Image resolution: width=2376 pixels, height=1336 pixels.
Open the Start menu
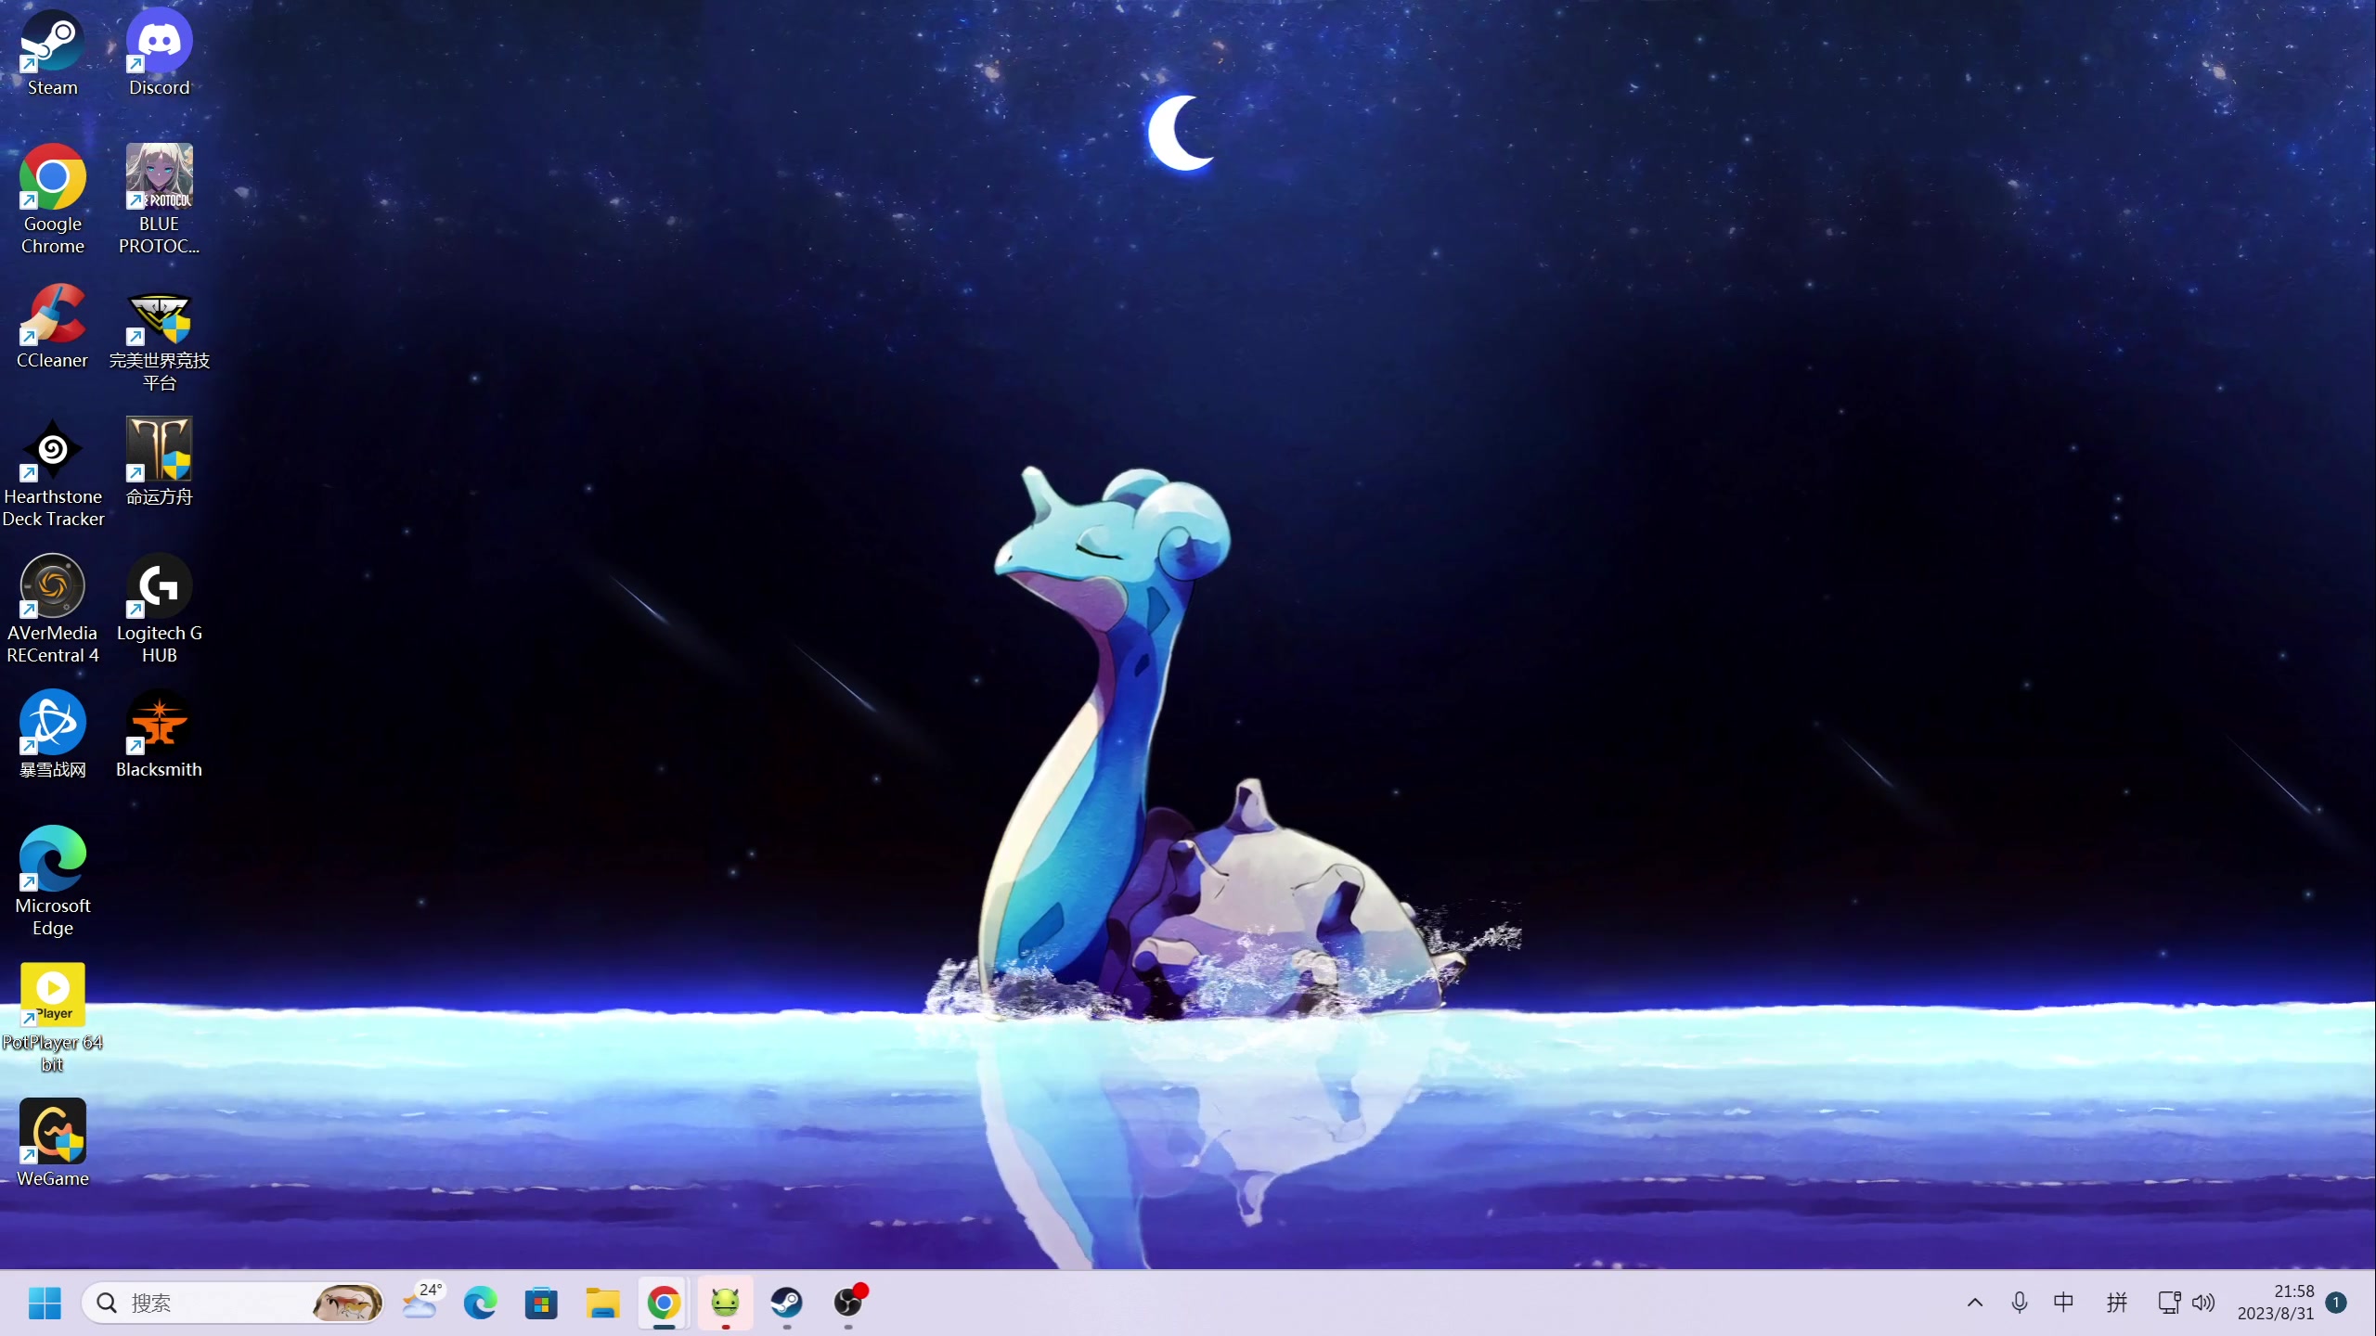coord(45,1303)
